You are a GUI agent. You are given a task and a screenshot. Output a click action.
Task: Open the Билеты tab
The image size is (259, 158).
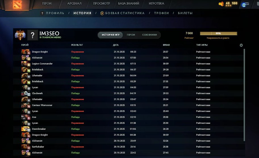click(185, 13)
